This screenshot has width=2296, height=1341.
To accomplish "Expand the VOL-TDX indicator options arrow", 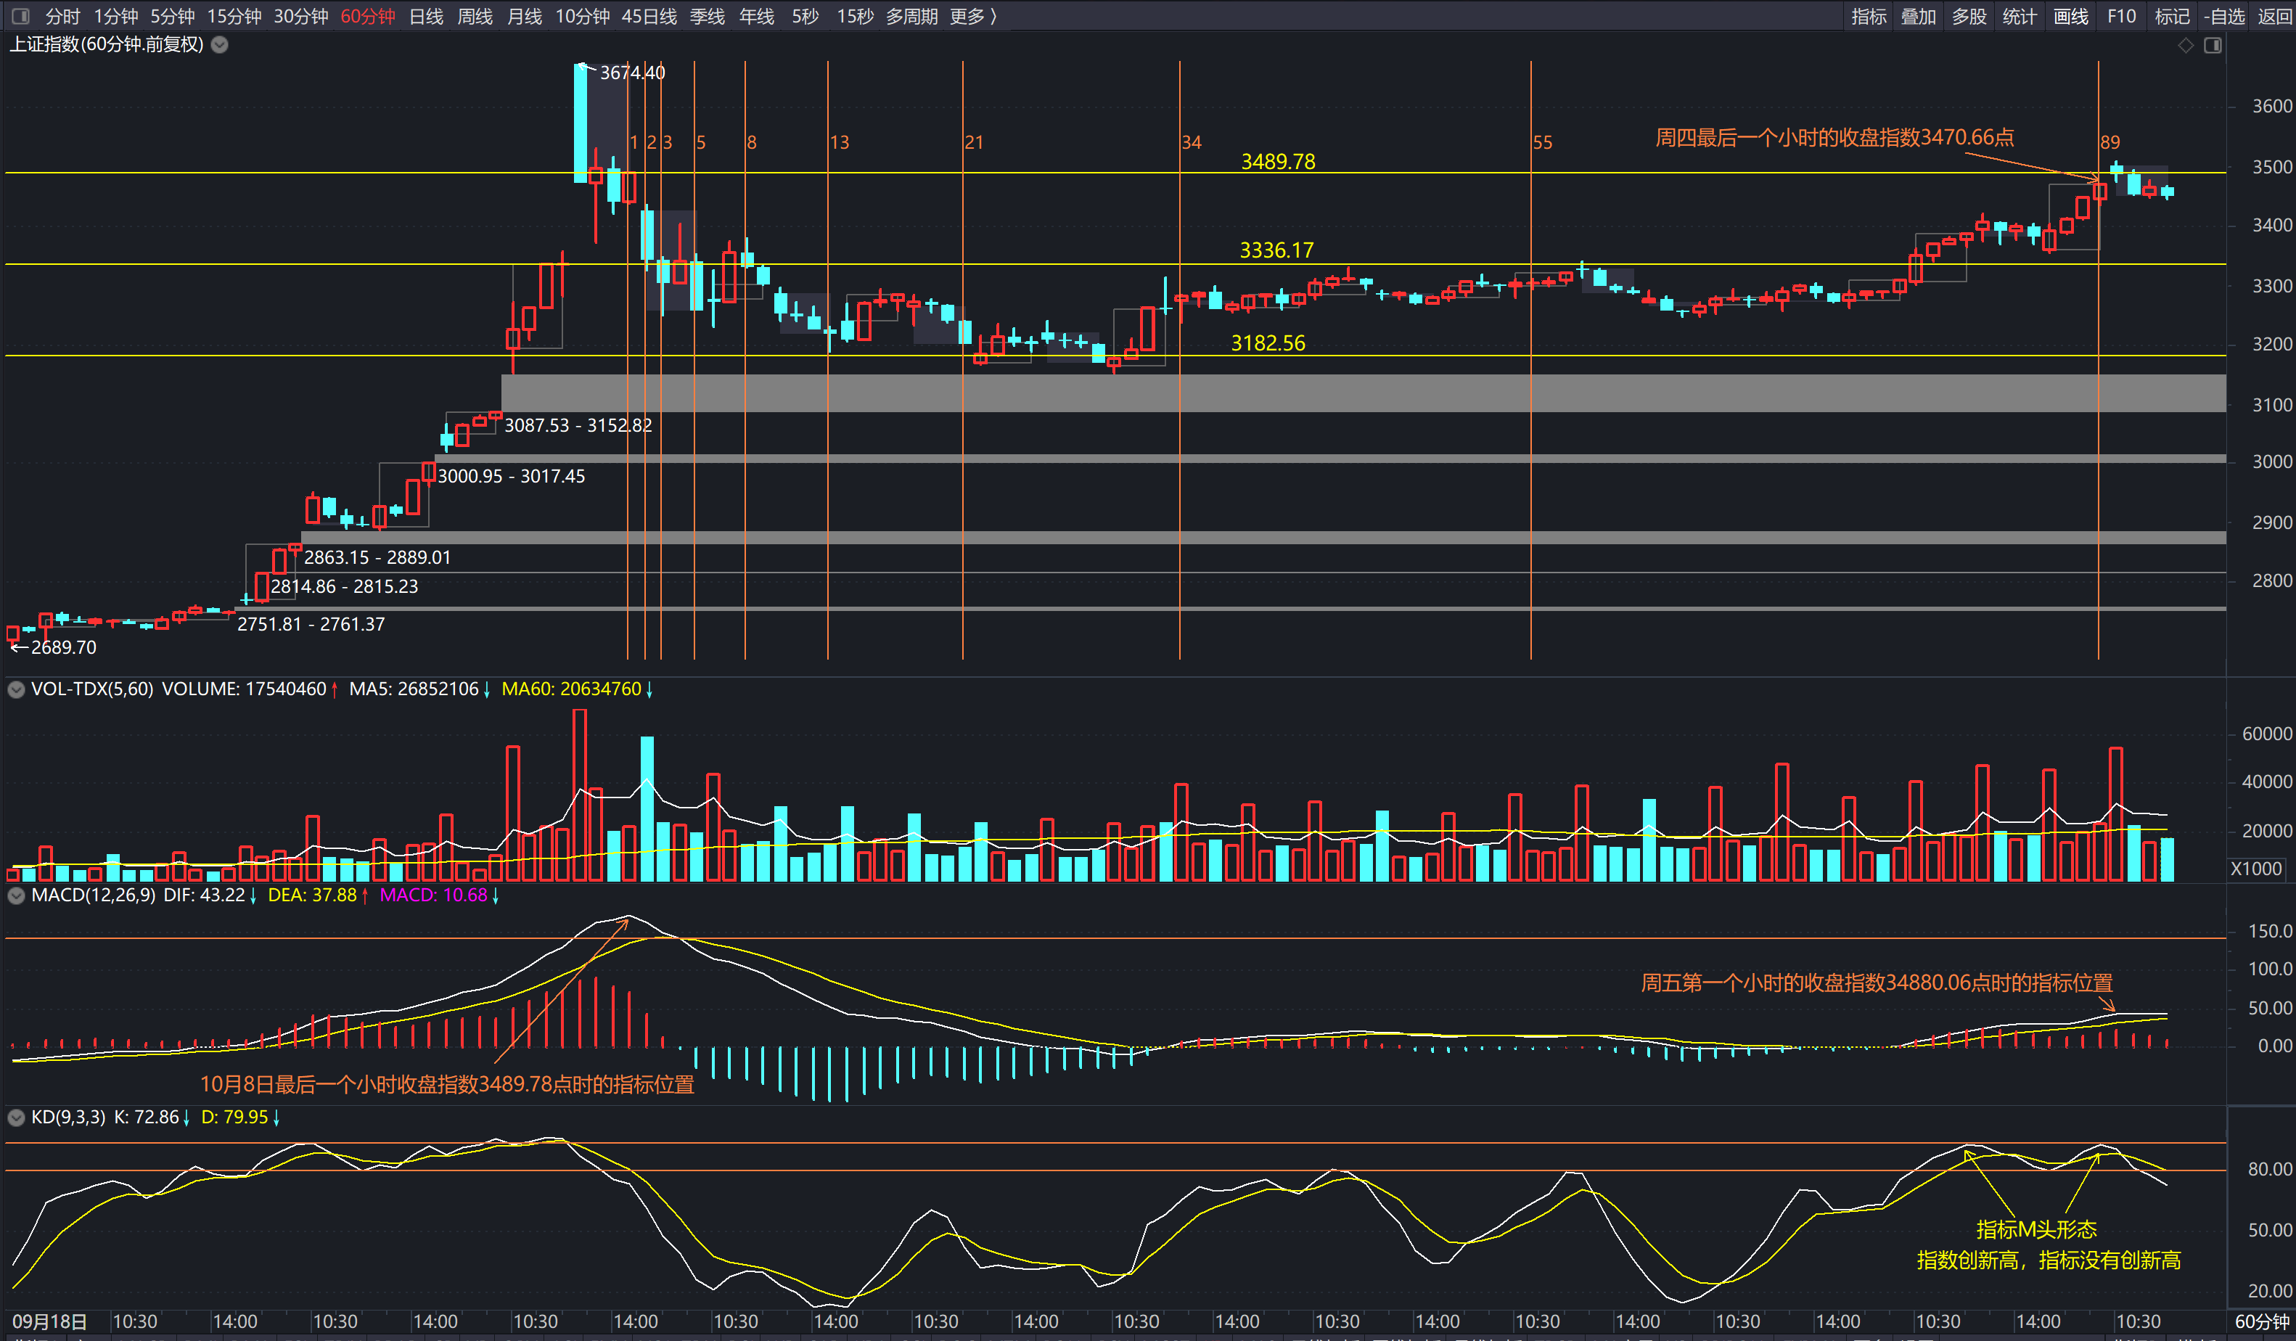I will [x=15, y=689].
